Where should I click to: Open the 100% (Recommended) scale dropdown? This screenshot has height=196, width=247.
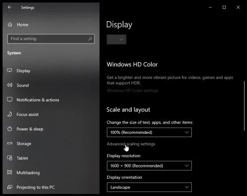click(149, 132)
